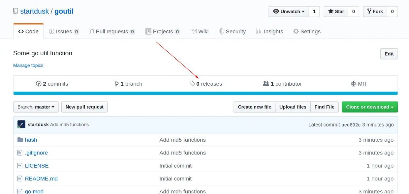Open commit aed892c hash link

click(351, 125)
